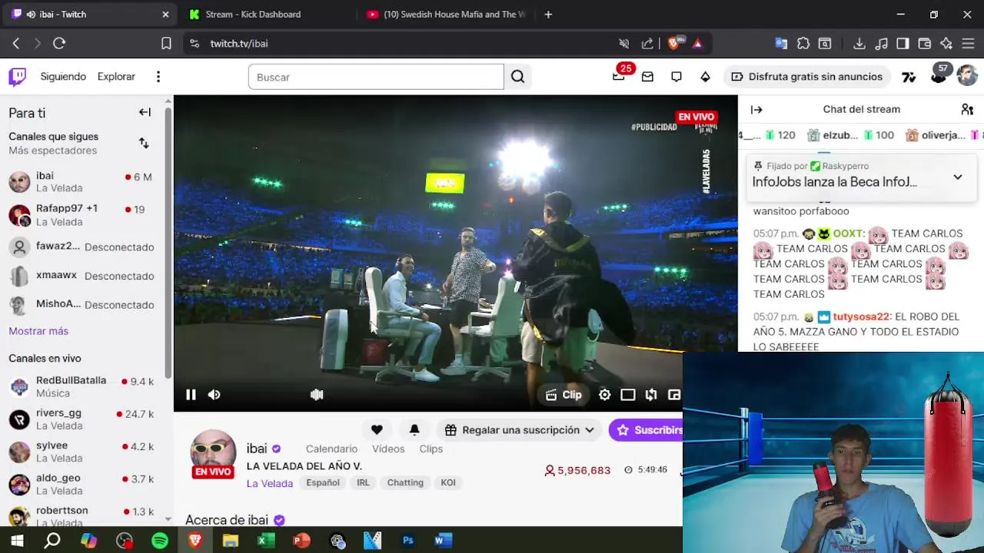Create a Clip from the stream
The width and height of the screenshot is (984, 553).
click(563, 395)
